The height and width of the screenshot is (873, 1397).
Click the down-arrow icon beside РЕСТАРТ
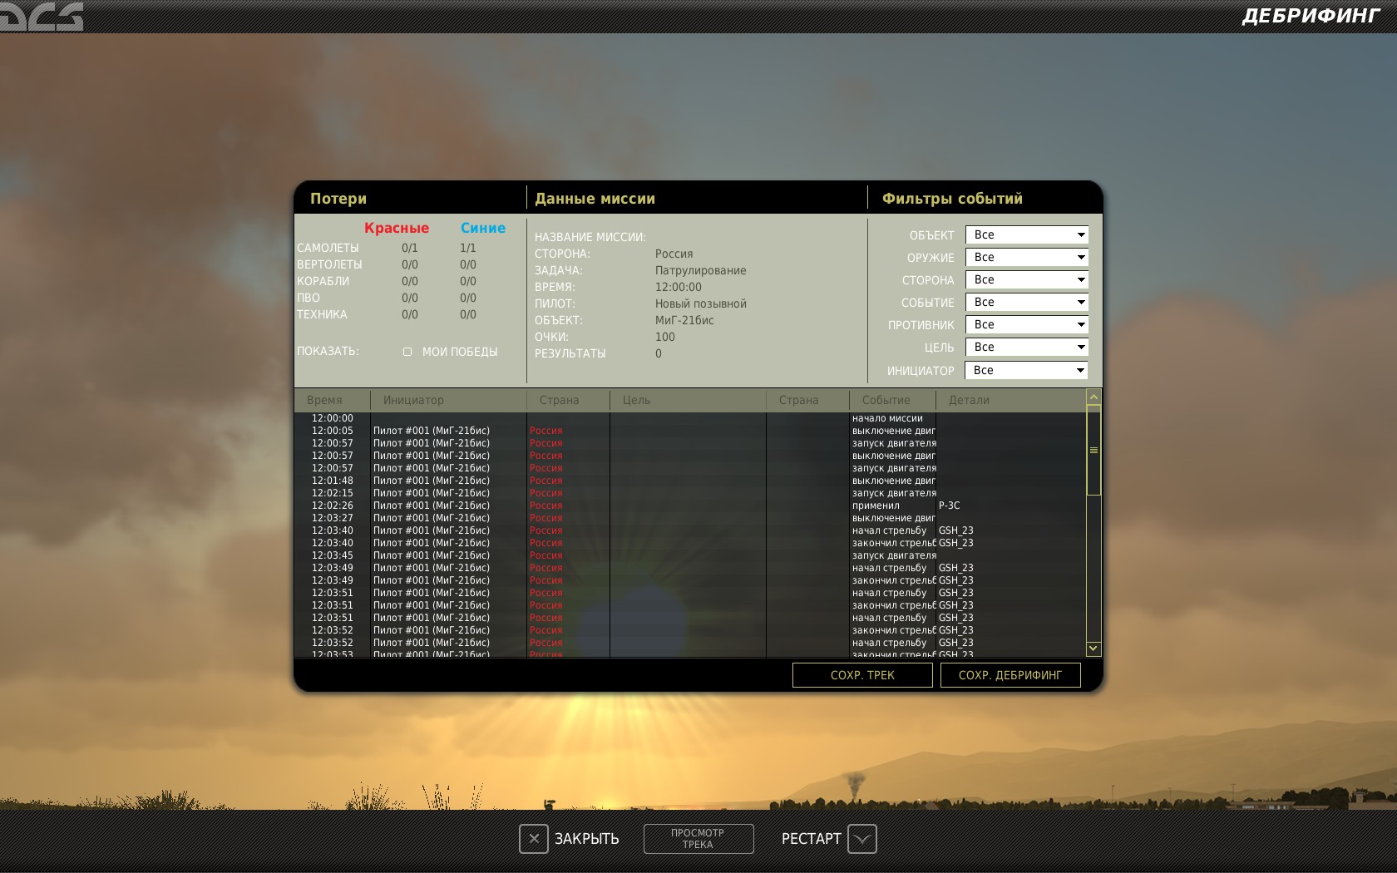pyautogui.click(x=862, y=839)
